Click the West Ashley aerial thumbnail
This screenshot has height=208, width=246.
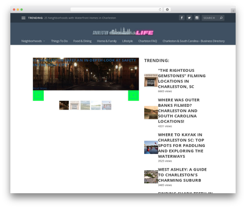click(151, 177)
